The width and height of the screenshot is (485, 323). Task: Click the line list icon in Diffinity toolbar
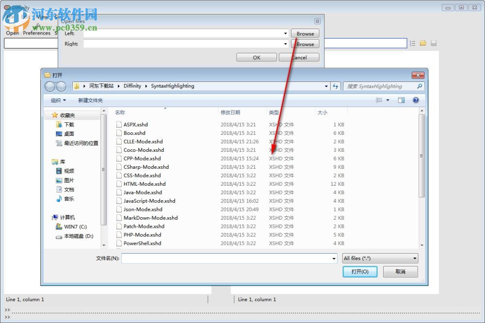(412, 43)
